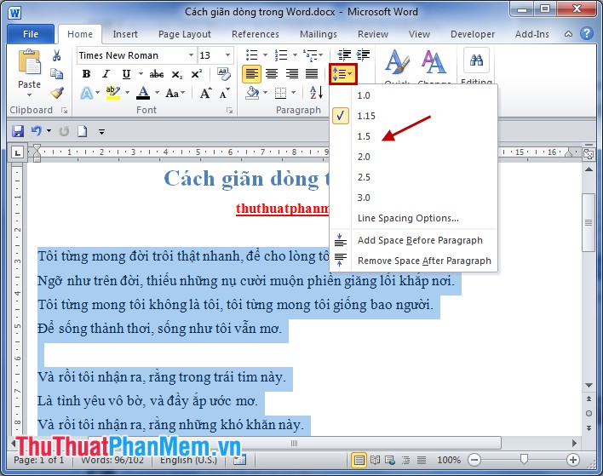
Task: Toggle Align Text Right
Action: click(291, 73)
